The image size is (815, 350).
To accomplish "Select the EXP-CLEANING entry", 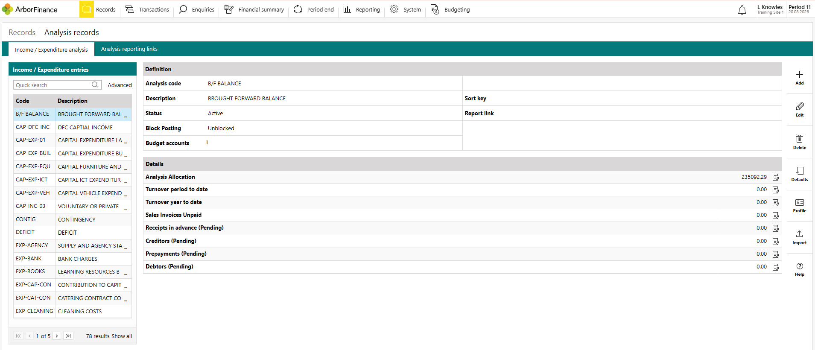I will (73, 311).
